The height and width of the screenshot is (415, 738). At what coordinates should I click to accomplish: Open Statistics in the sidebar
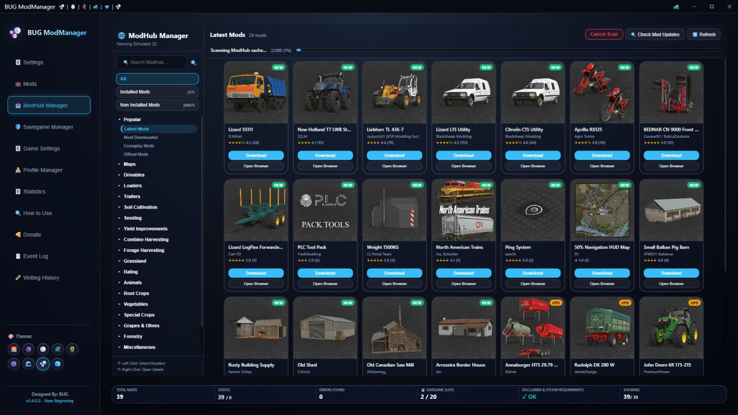pyautogui.click(x=49, y=191)
